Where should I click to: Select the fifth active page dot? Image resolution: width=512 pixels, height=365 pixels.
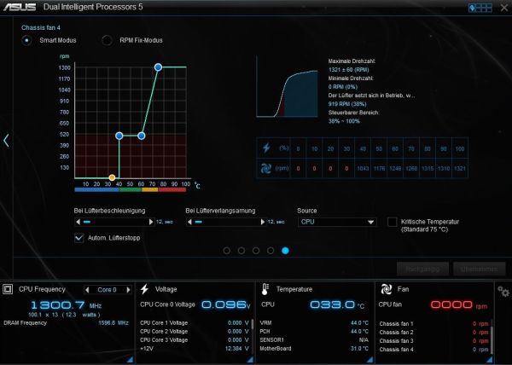[285, 251]
